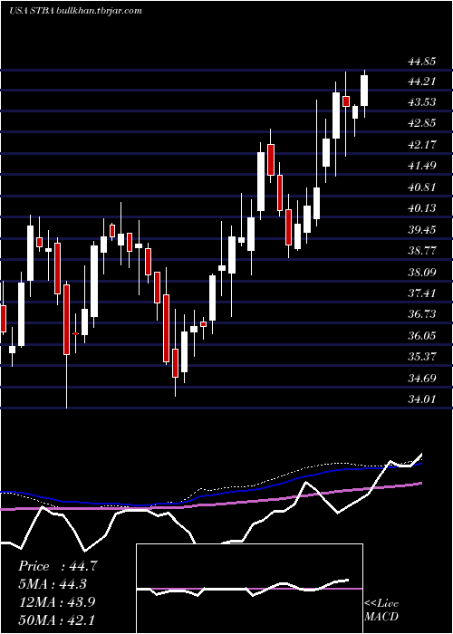Click the 36.73 price axis label
This screenshot has width=453, height=634.
(422, 314)
